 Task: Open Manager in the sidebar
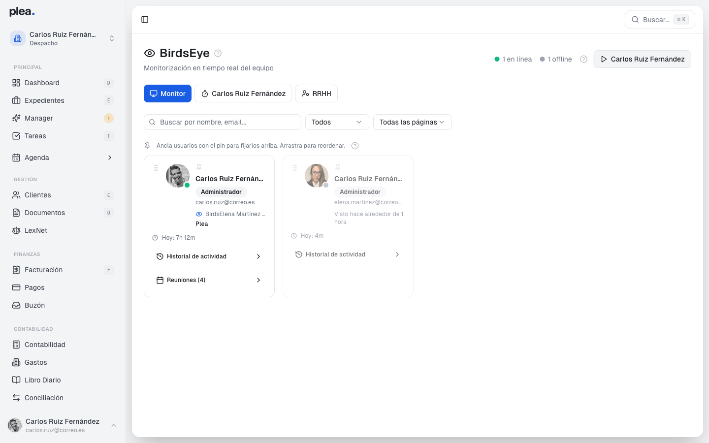[63, 118]
